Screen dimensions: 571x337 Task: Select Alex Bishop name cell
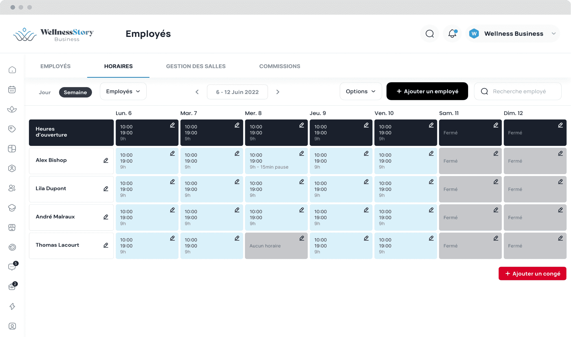pyautogui.click(x=71, y=161)
